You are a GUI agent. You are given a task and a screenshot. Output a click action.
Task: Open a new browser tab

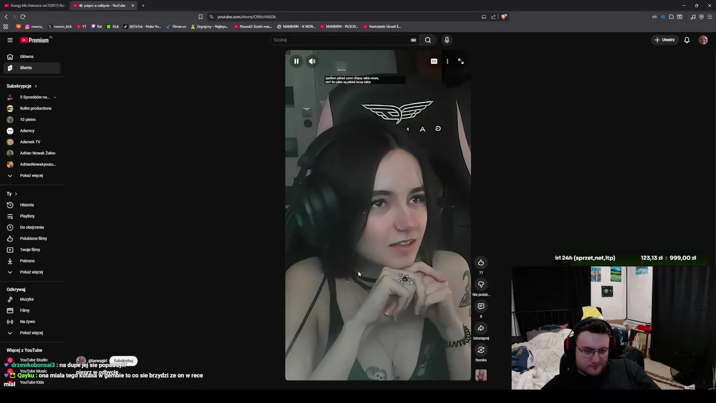(x=143, y=6)
